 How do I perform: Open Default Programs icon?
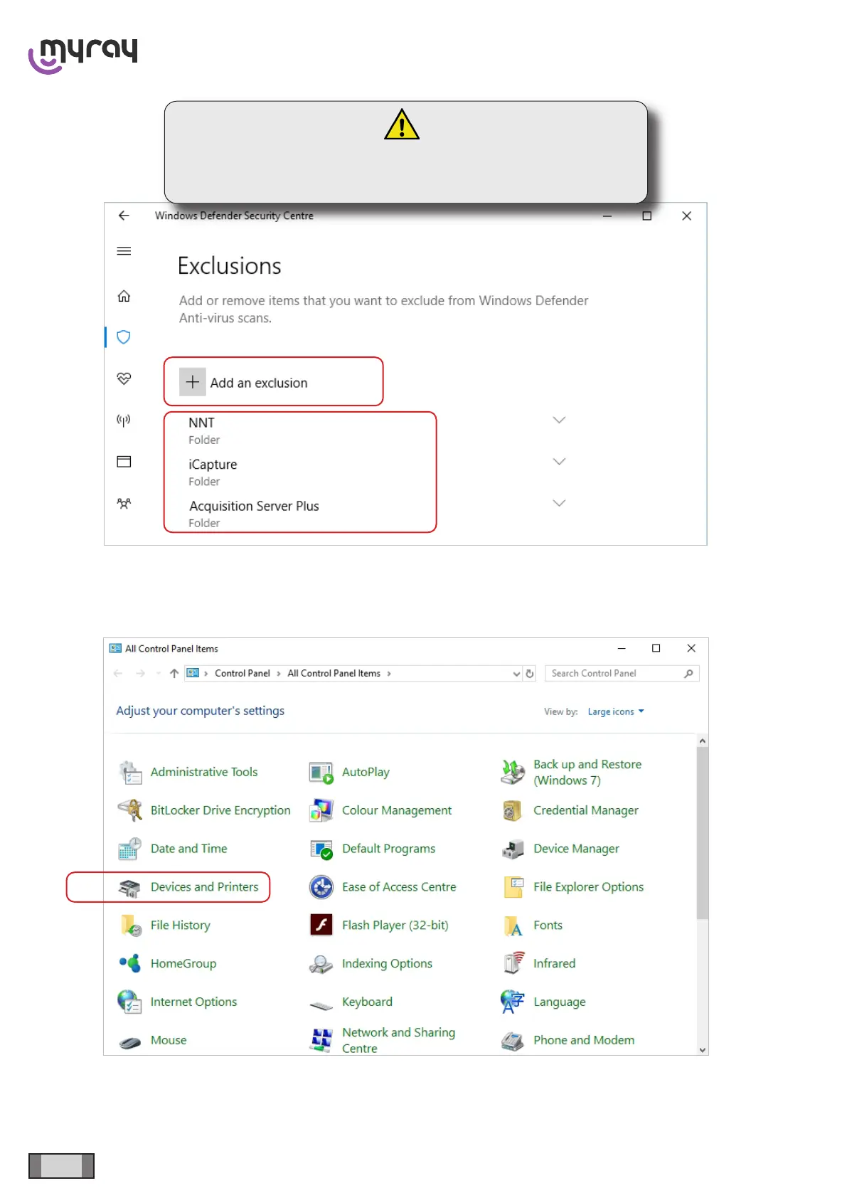tap(321, 849)
